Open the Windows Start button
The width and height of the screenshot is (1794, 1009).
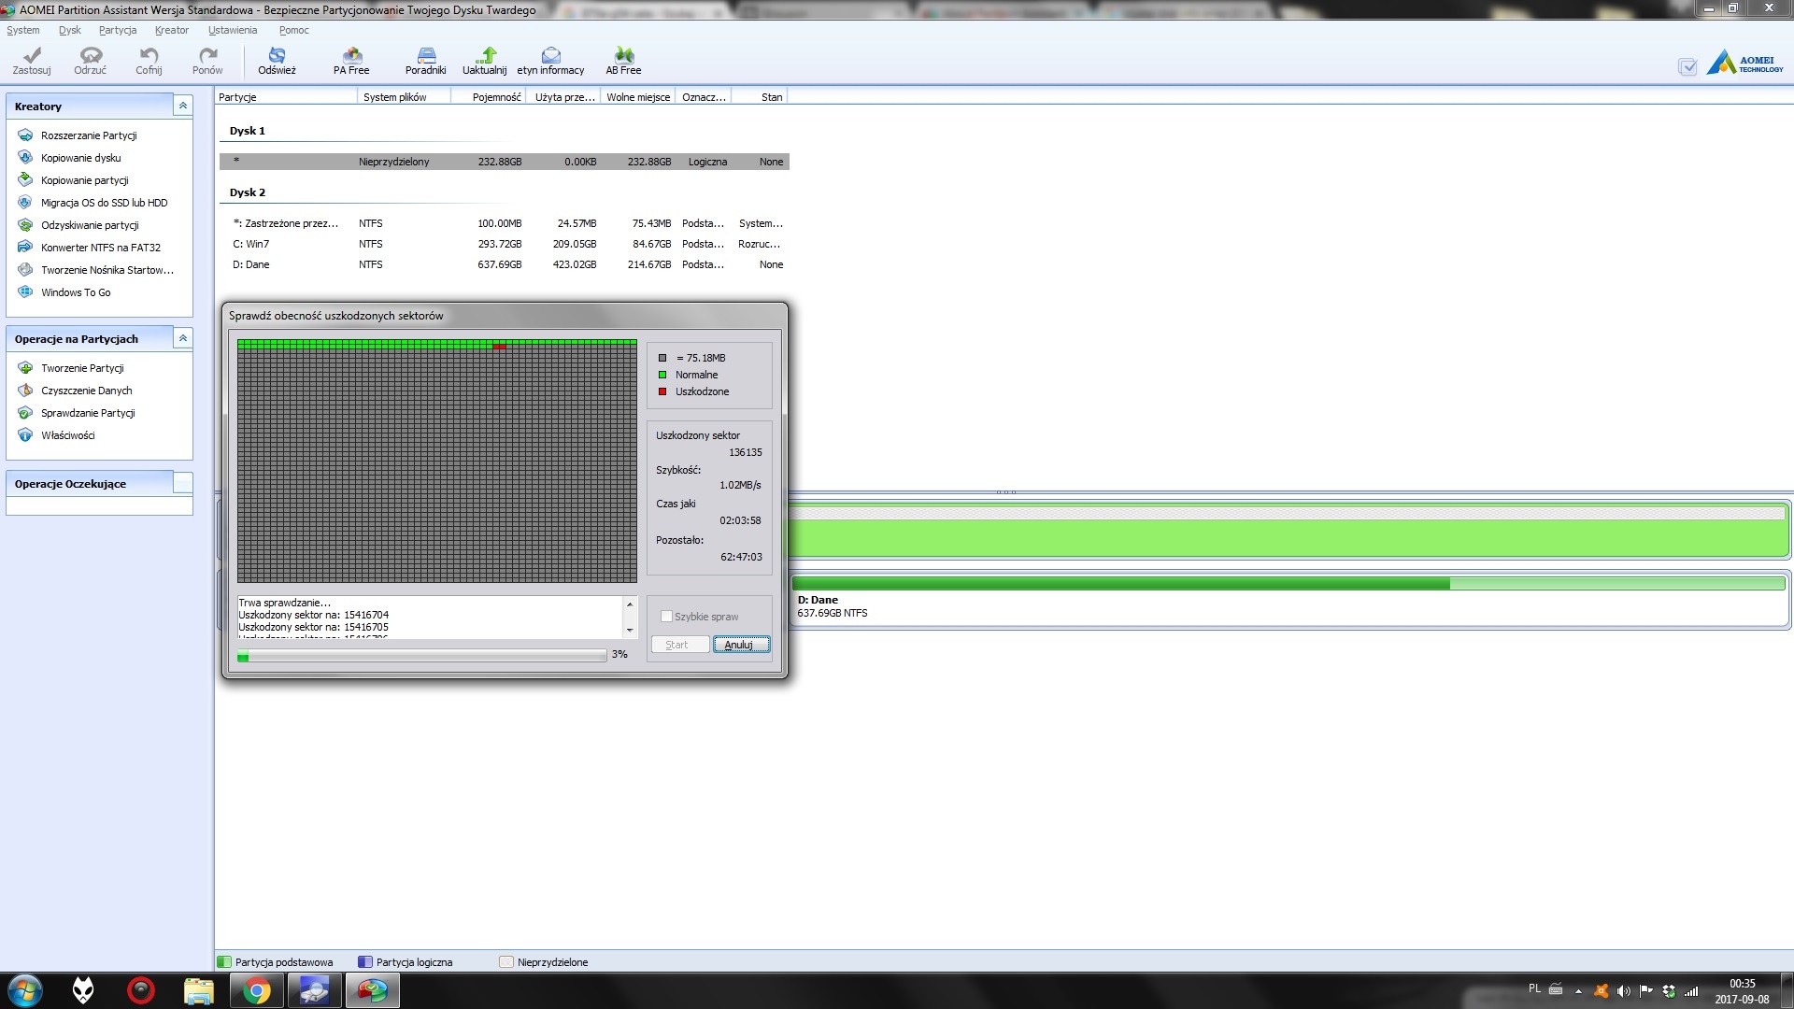tap(25, 990)
